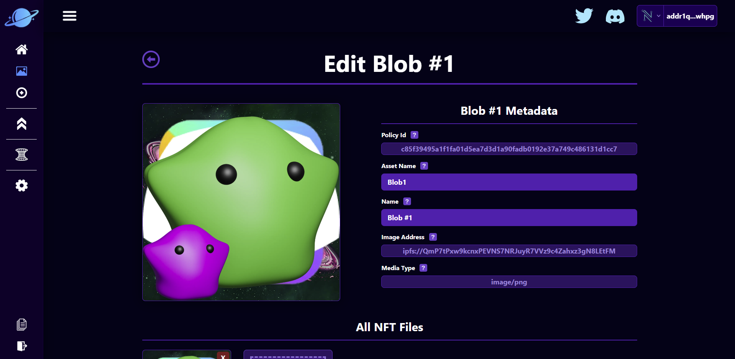The width and height of the screenshot is (735, 359).
Task: Show help for Asset Name
Action: click(424, 166)
